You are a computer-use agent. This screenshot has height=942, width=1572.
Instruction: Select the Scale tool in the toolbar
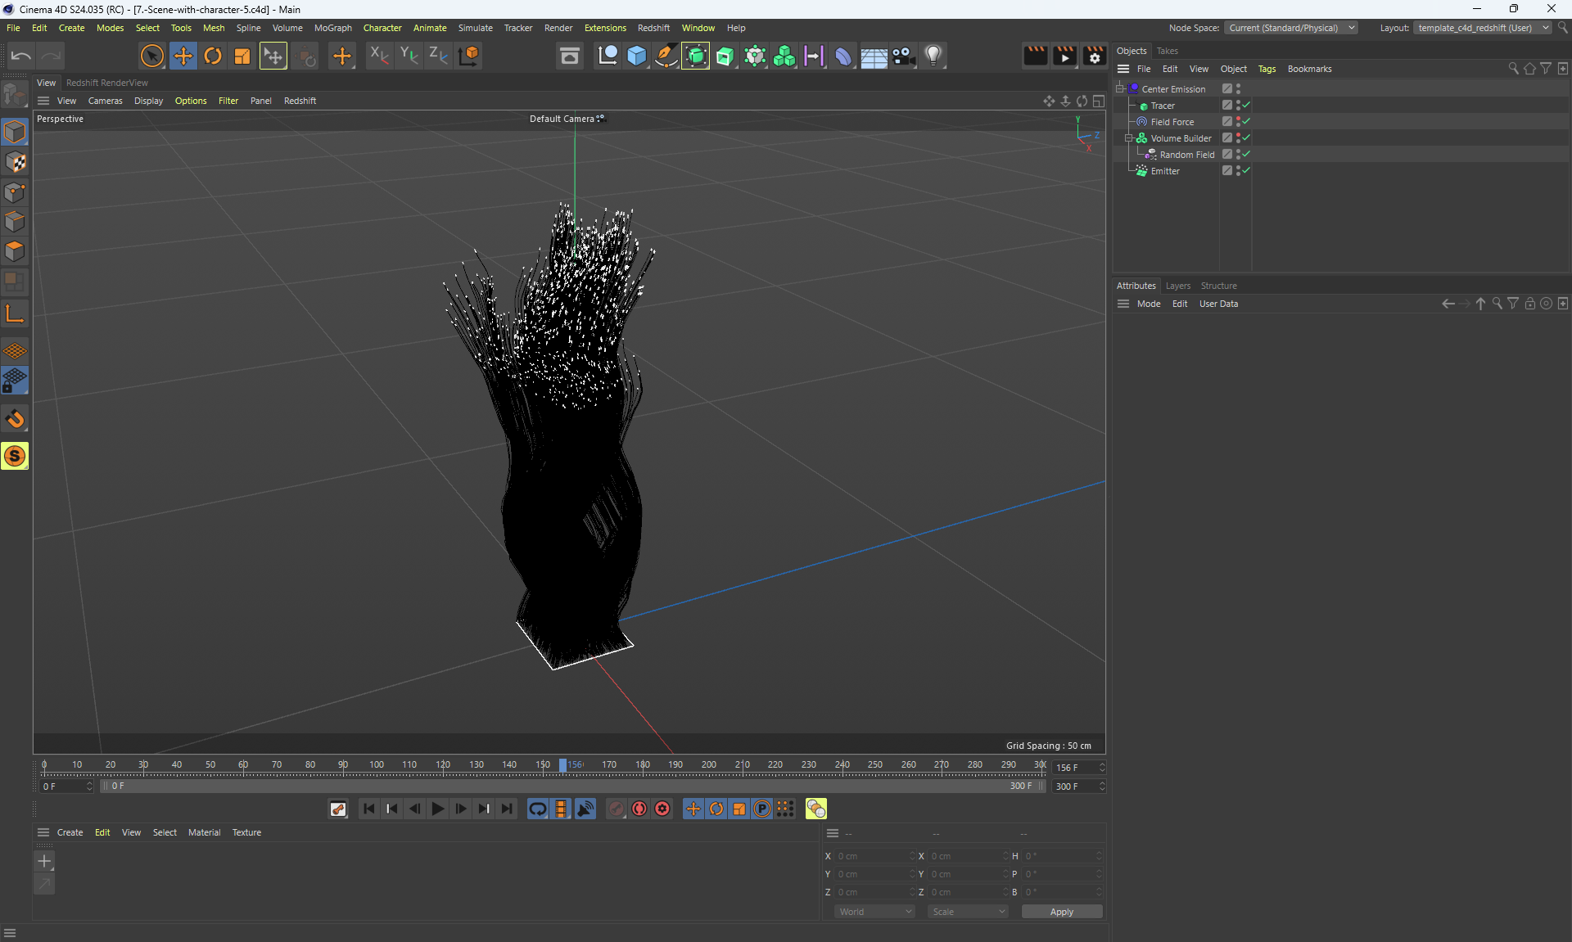tap(242, 56)
